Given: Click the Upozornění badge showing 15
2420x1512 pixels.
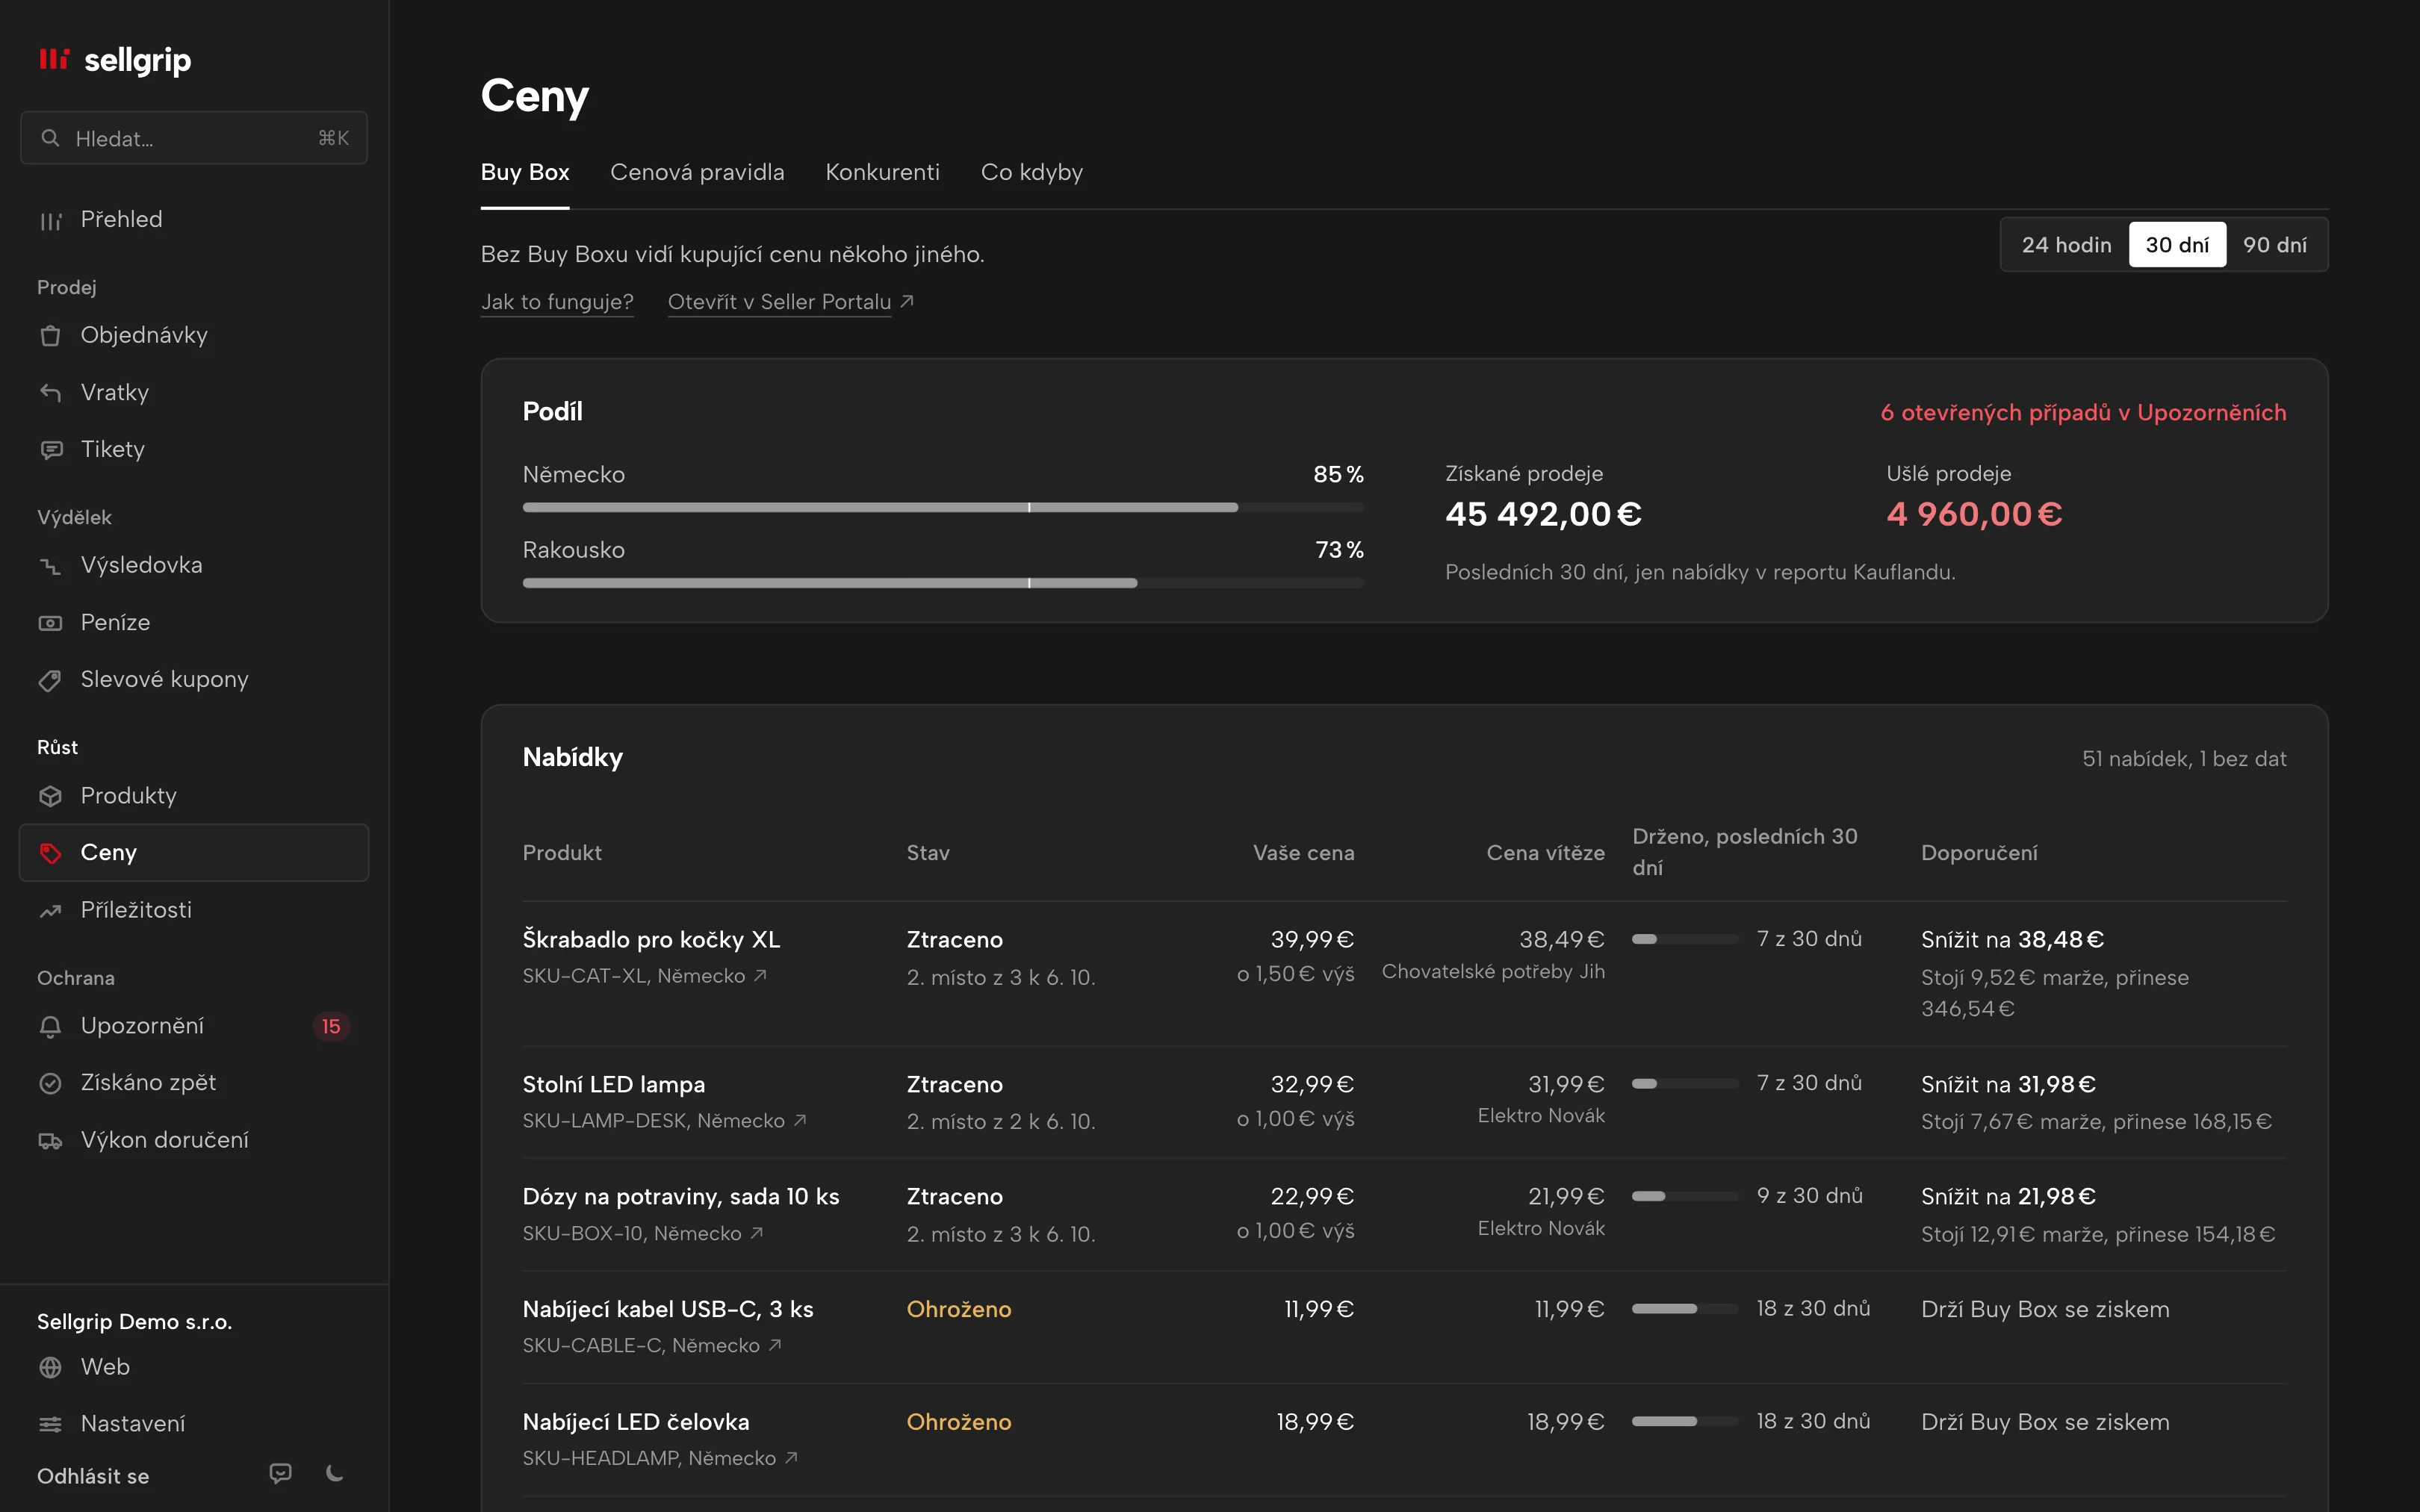Looking at the screenshot, I should [331, 1027].
